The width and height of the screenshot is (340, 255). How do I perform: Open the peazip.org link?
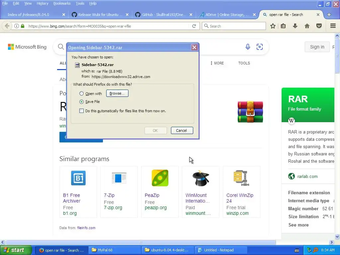tap(156, 208)
